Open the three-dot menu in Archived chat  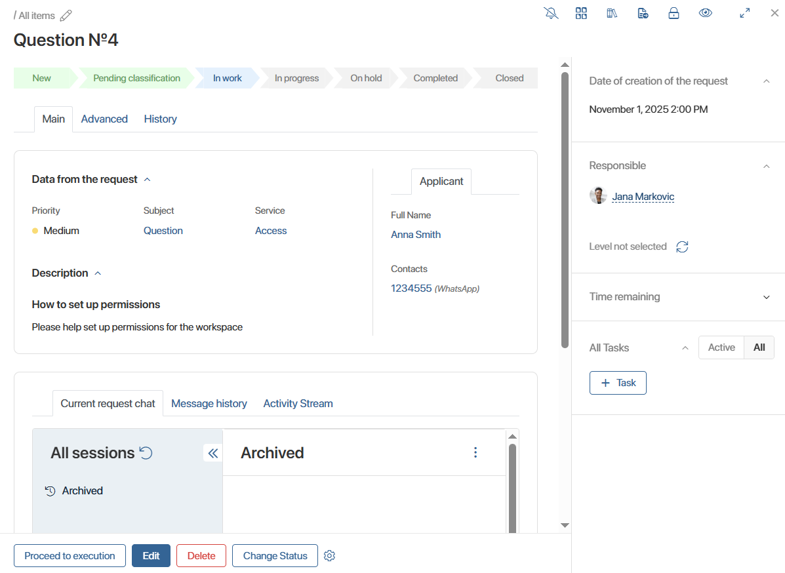tap(475, 452)
